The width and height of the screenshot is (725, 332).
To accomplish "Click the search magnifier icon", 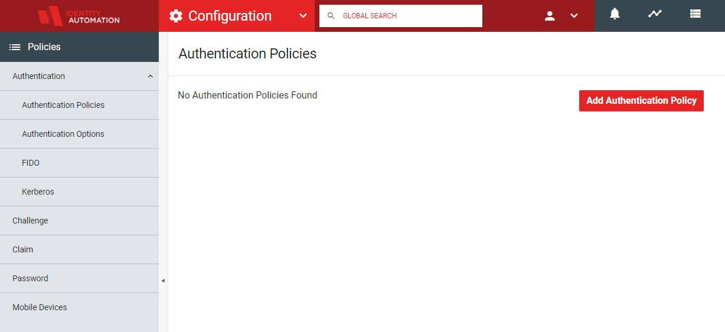I will coord(331,16).
